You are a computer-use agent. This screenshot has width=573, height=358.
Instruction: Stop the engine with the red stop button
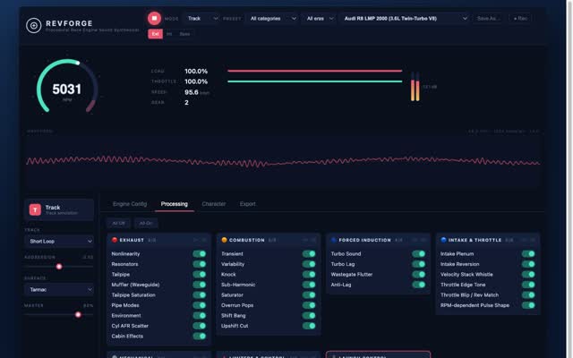[x=154, y=18]
